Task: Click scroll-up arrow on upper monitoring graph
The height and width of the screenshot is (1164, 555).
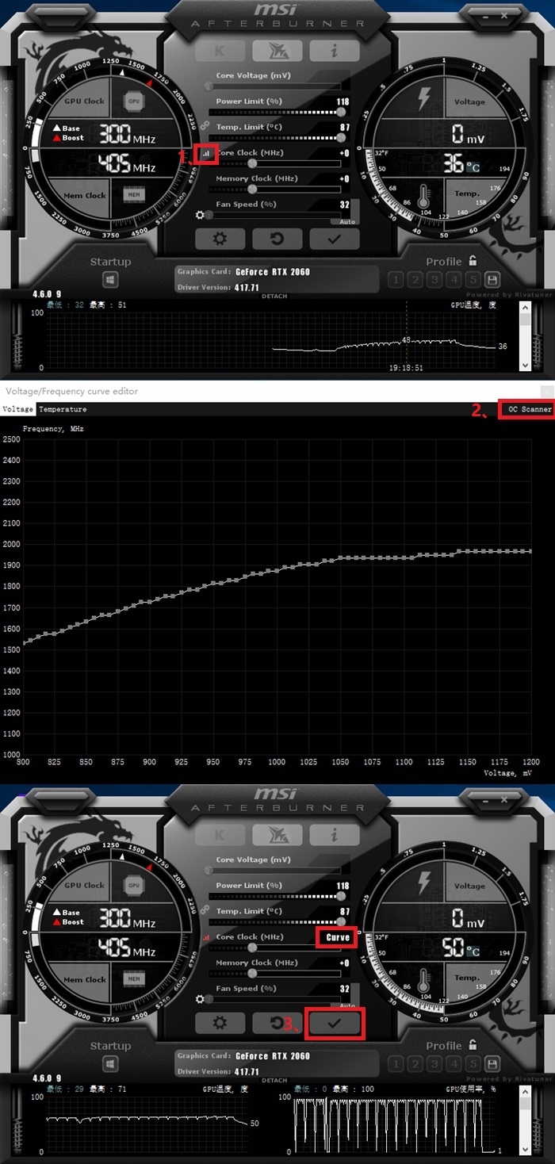Action: tap(524, 307)
